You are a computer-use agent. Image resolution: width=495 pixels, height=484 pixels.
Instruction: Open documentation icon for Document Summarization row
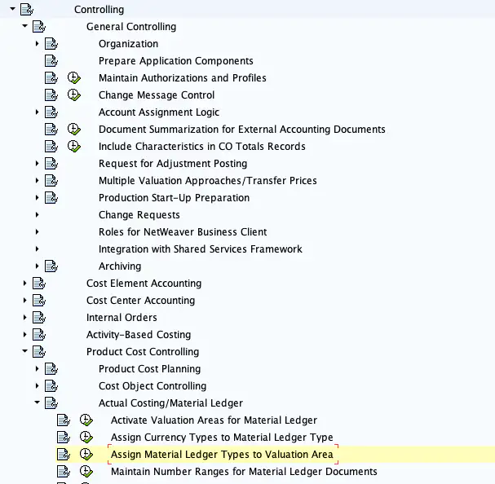(51, 129)
